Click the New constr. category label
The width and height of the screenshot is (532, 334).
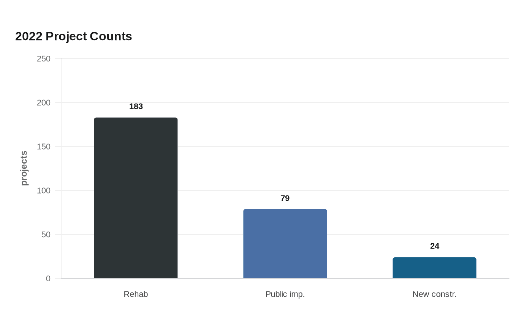(x=434, y=294)
